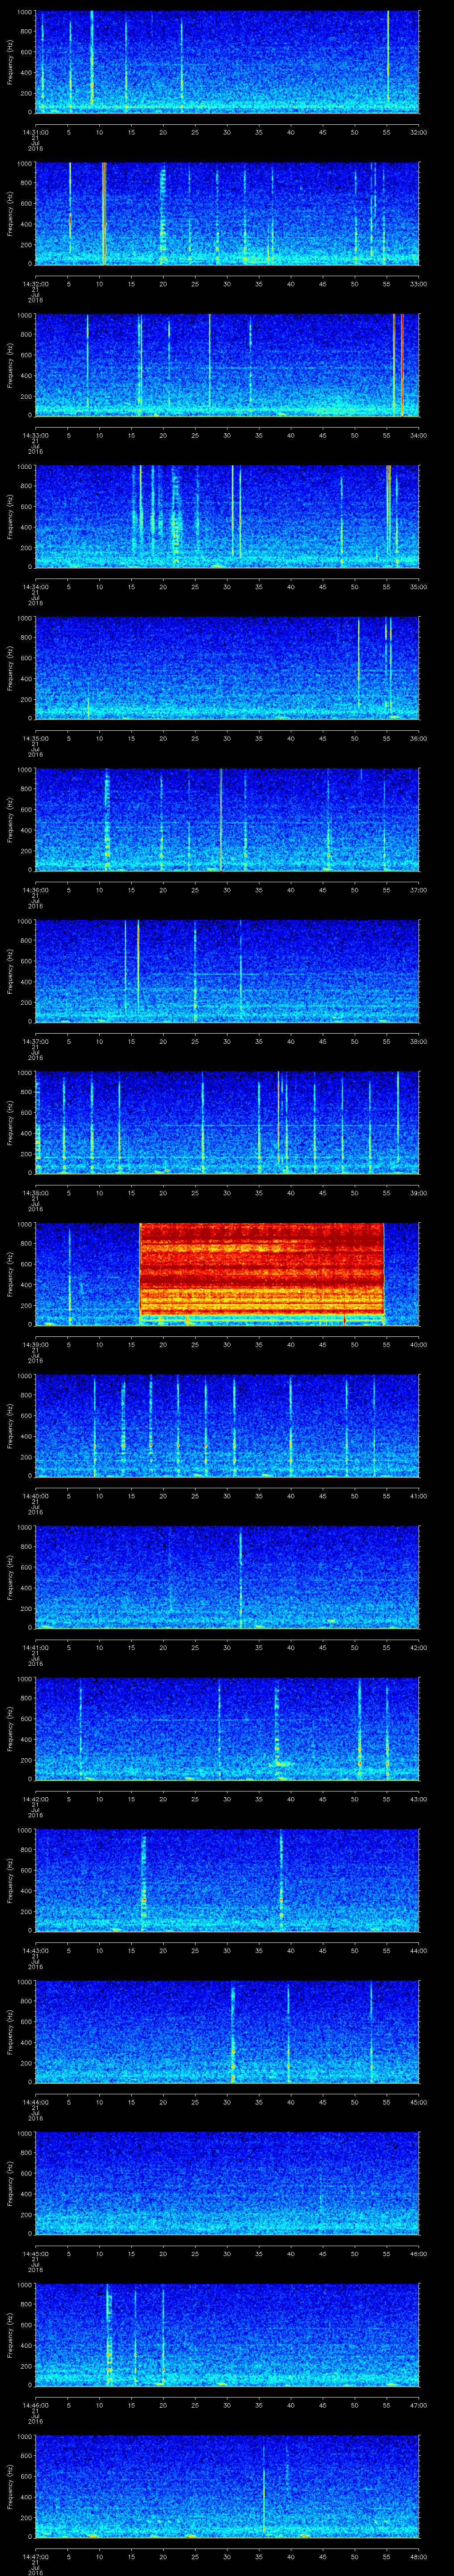Screen dimensions: 454x2576
Task: Click the "14:44:00" start time label
Action: [35, 2102]
